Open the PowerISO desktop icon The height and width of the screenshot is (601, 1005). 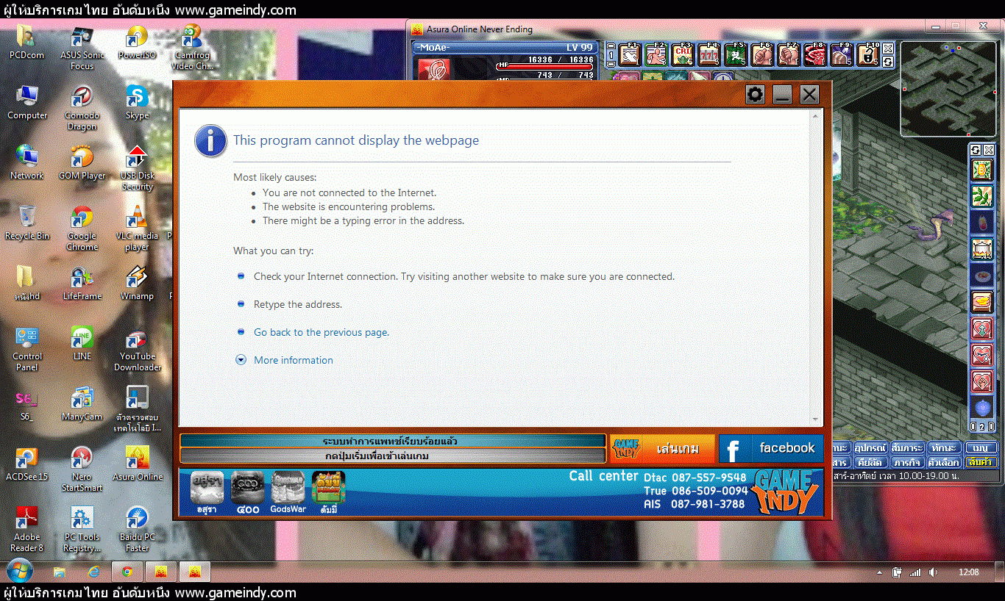click(x=137, y=42)
